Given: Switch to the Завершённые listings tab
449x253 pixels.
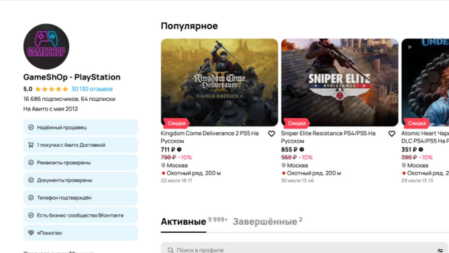Looking at the screenshot, I should click(265, 222).
